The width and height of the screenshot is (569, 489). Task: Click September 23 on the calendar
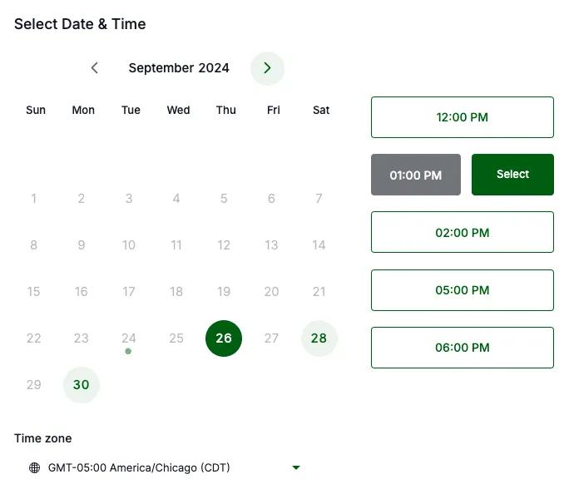pos(82,338)
